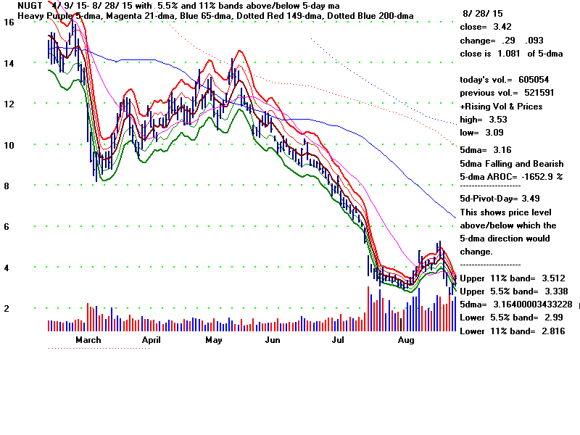Click the March label on the time axis
Image resolution: width=580 pixels, height=435 pixels.
coord(88,339)
